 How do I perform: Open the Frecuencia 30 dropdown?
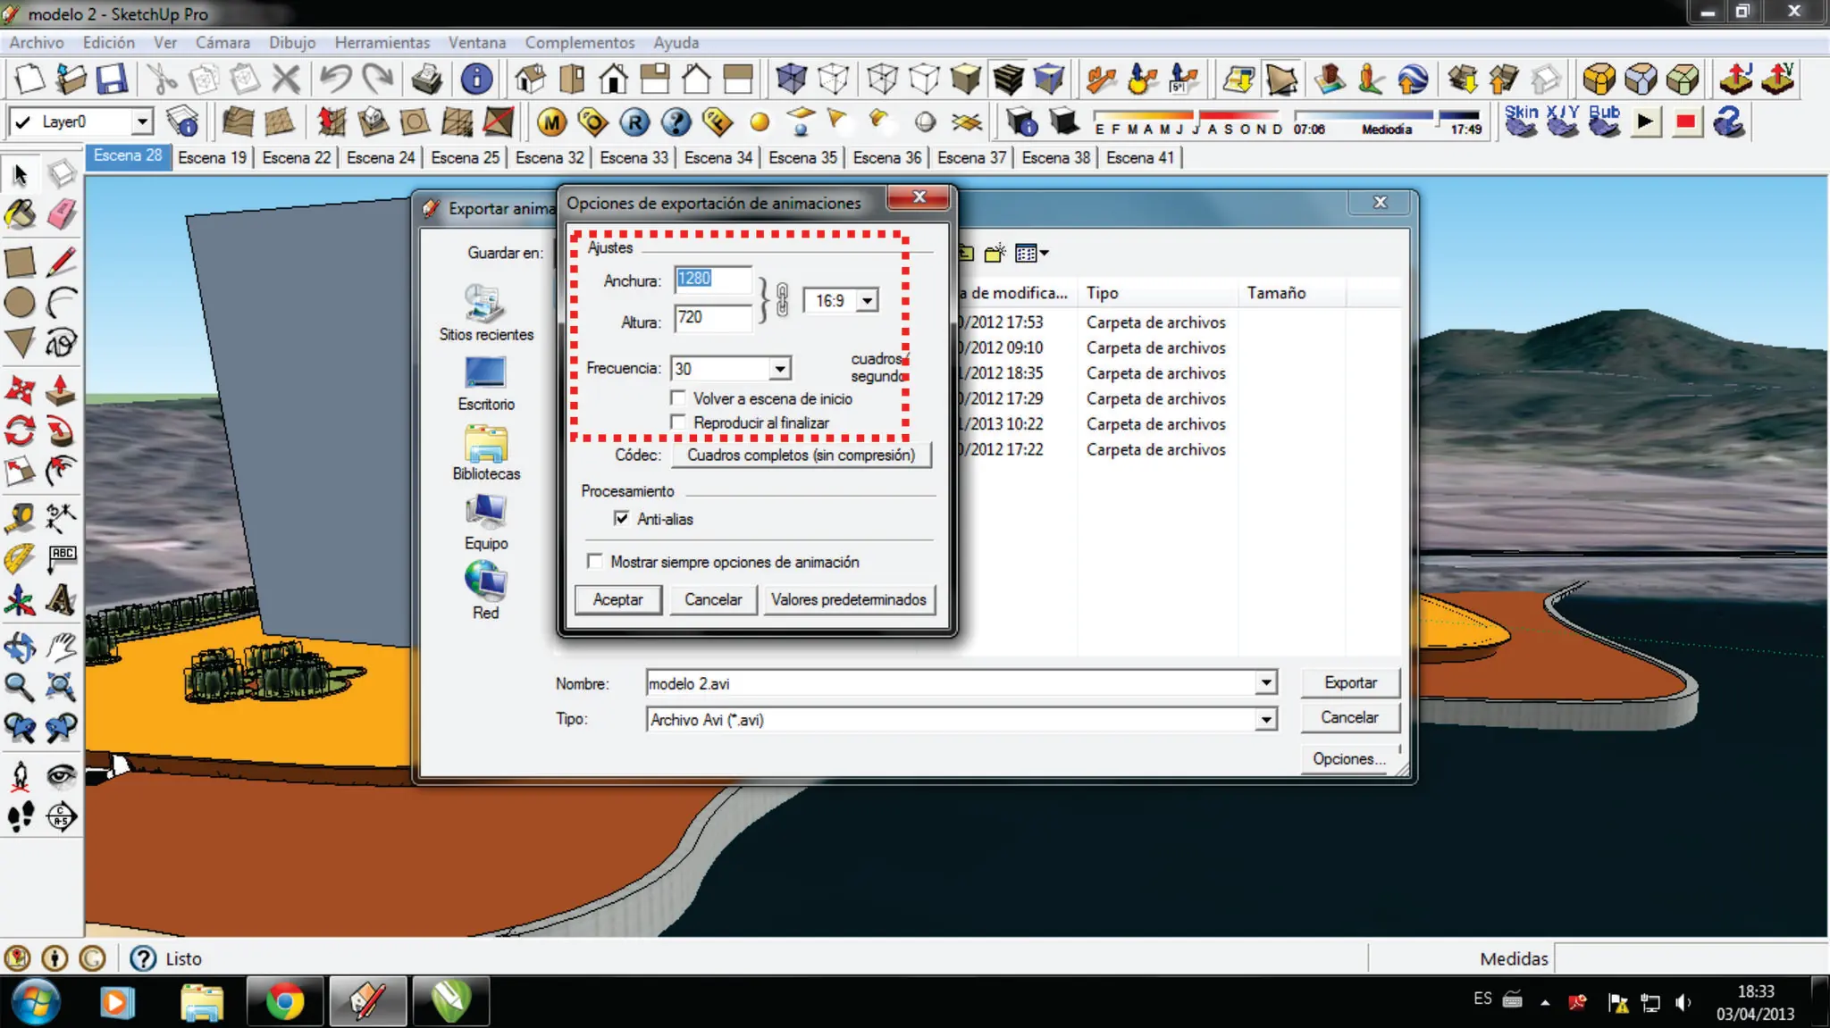pyautogui.click(x=780, y=368)
